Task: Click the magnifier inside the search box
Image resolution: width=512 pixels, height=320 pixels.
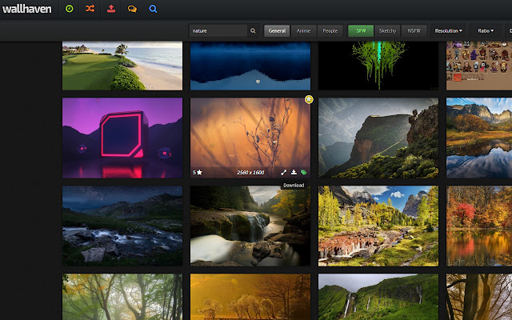Action: point(254,31)
